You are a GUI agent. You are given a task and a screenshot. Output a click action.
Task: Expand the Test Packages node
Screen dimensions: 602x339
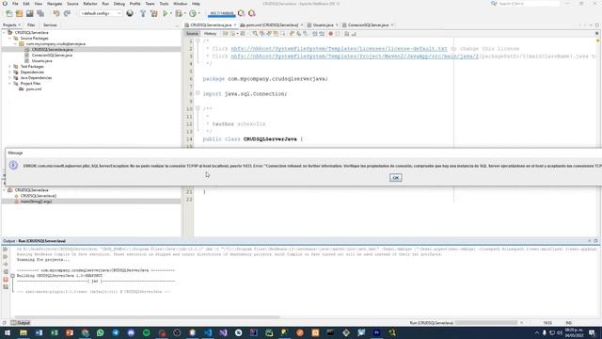coord(9,67)
